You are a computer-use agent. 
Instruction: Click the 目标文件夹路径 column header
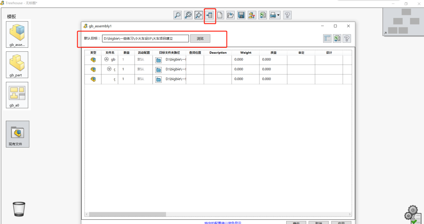[x=169, y=52]
